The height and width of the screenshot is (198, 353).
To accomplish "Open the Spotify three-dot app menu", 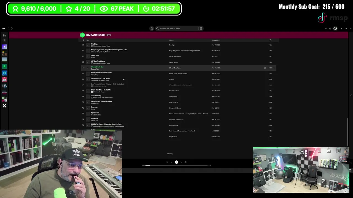I will pos(4,28).
